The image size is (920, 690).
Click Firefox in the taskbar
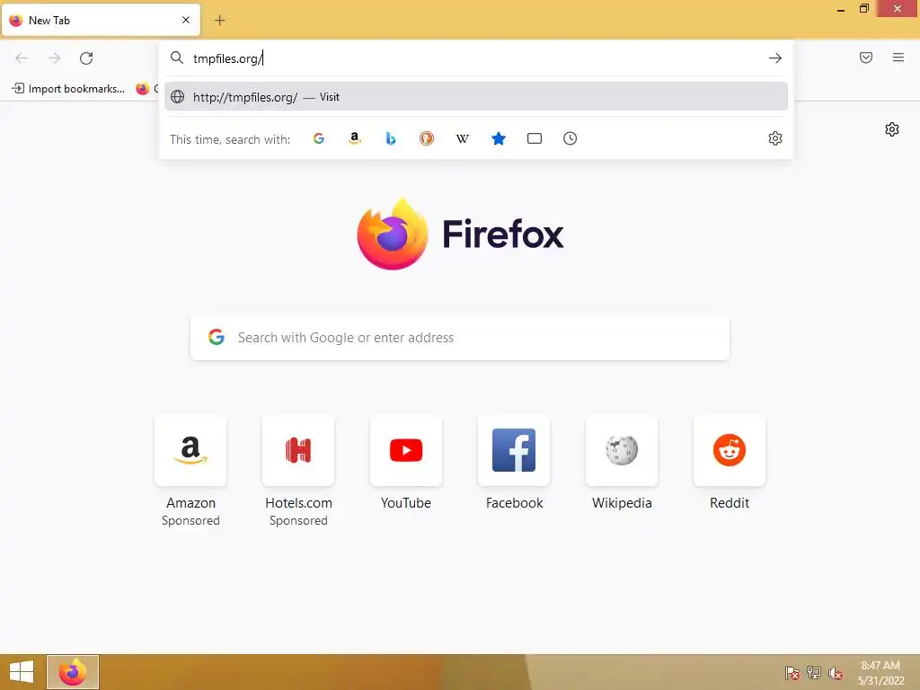click(73, 672)
